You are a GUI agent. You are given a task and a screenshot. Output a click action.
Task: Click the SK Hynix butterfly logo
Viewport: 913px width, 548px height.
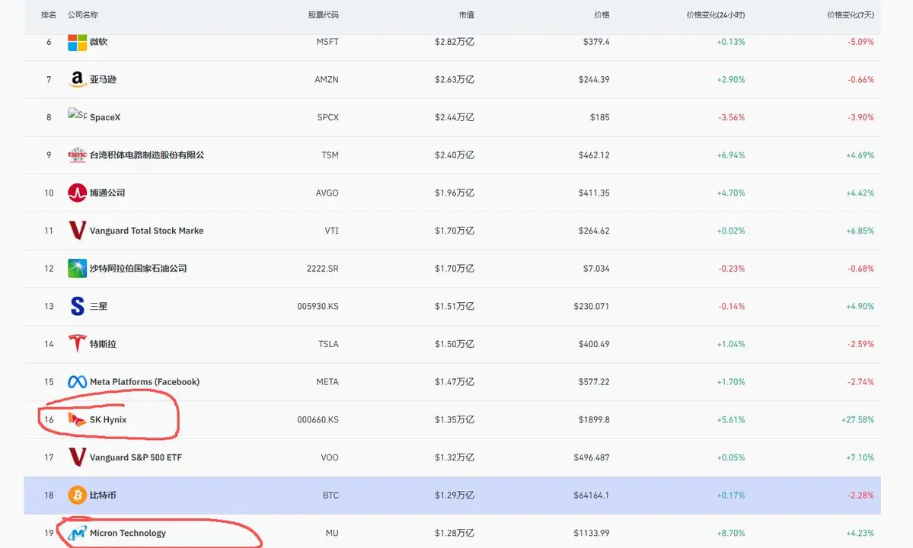pyautogui.click(x=77, y=419)
